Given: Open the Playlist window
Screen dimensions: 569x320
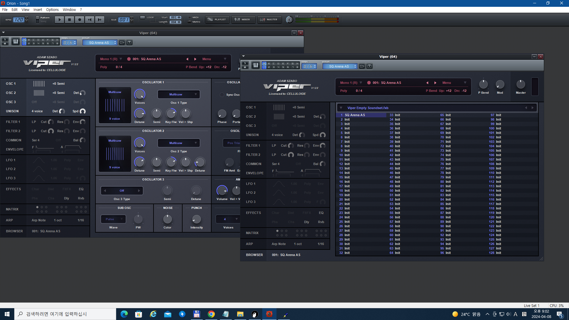Looking at the screenshot, I should 217,20.
